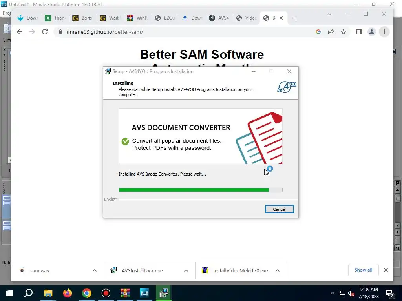This screenshot has height=301, width=402.
Task: Open a new Chrome tab
Action: coord(296,18)
